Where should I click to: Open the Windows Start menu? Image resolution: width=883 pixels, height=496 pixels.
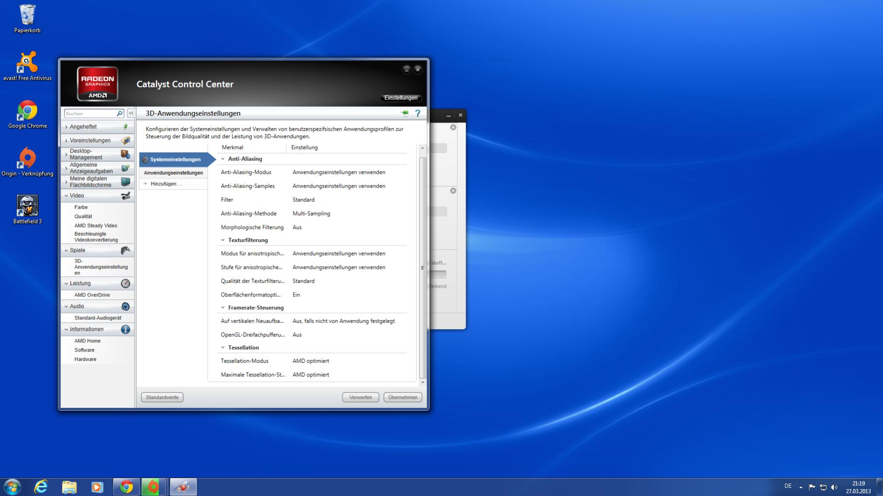[x=12, y=487]
